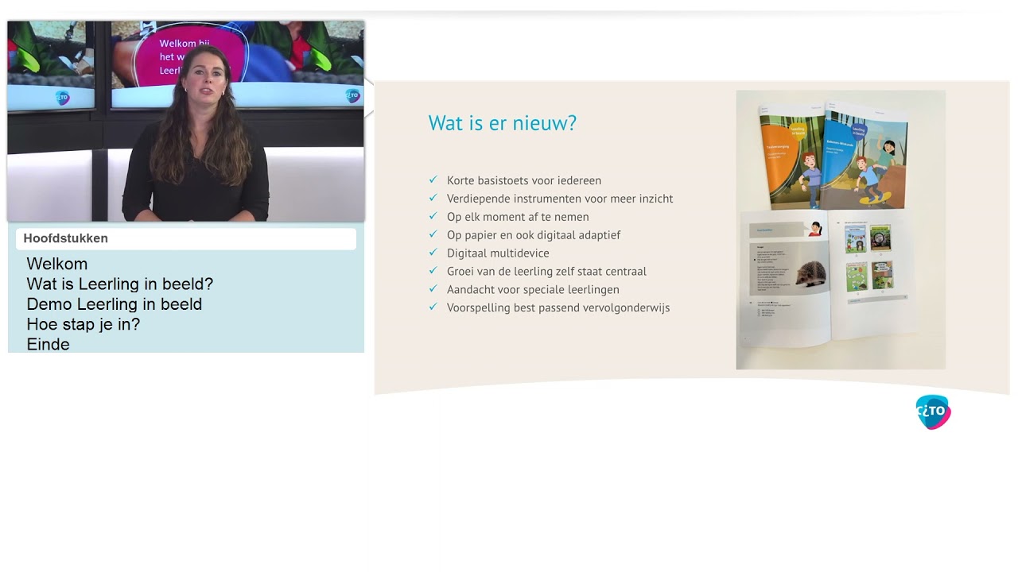Click the Hoofdstukken header bar
The width and height of the screenshot is (1018, 572).
tap(186, 238)
